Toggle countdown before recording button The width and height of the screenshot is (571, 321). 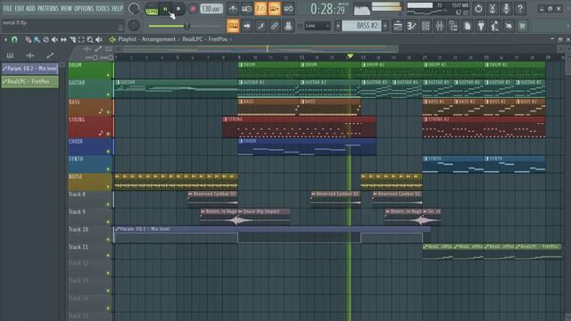(x=261, y=8)
